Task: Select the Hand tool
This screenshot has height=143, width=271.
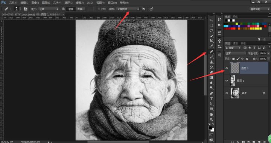Action: pyautogui.click(x=211, y=114)
